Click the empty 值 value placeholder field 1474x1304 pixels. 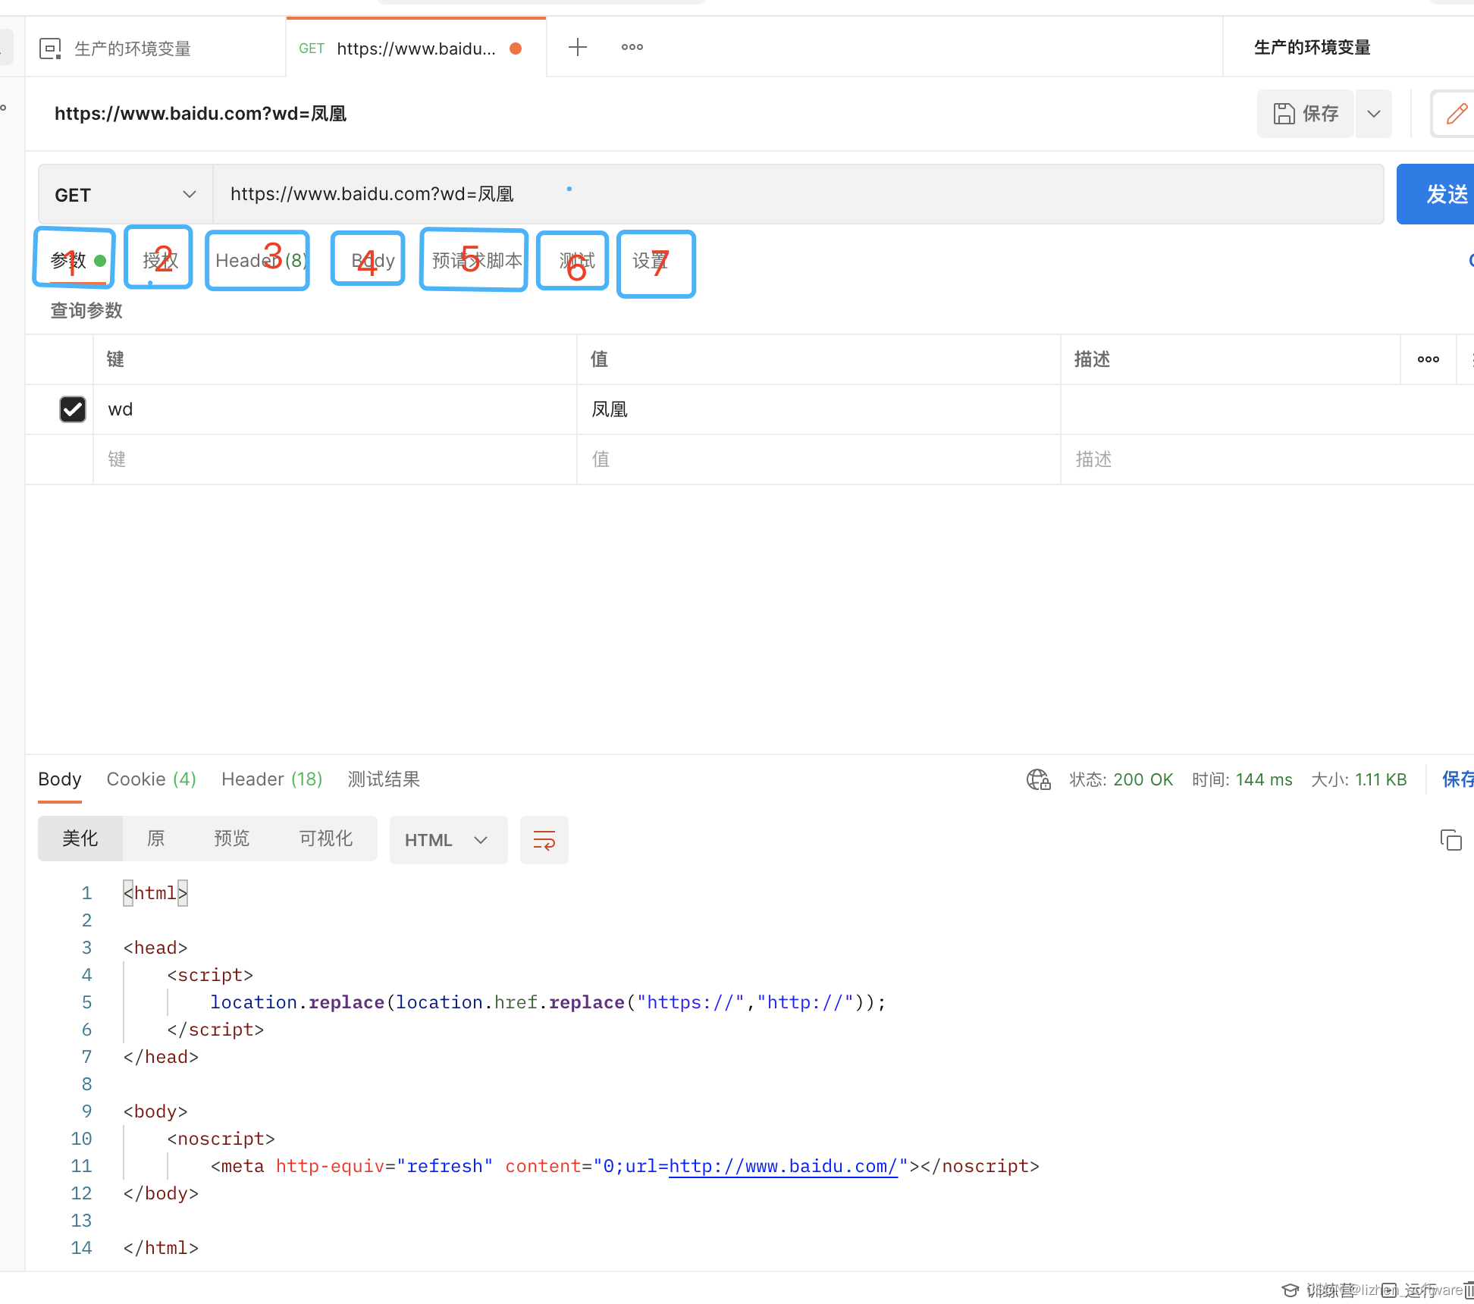[x=819, y=459]
